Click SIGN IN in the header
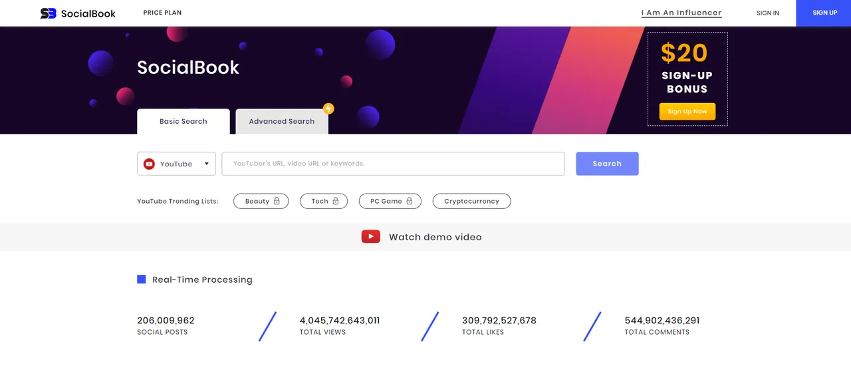Screen dimensions: 851x368 768,13
